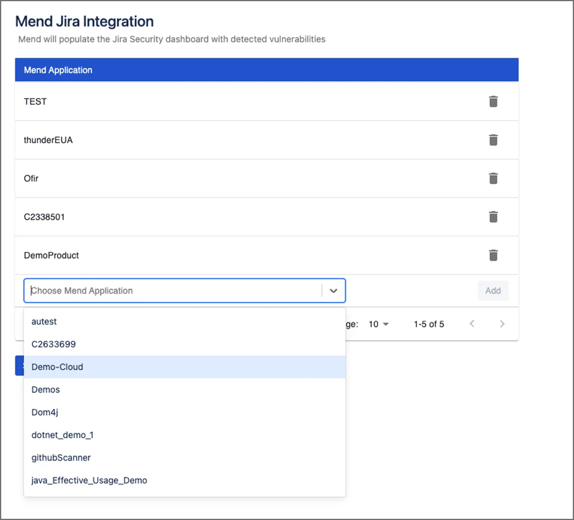Open rows per page dropdown showing 10
This screenshot has height=520, width=574.
378,324
